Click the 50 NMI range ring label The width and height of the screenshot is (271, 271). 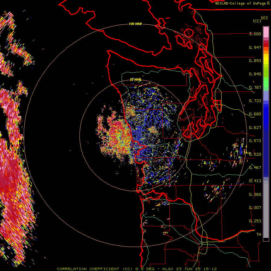coord(135,80)
